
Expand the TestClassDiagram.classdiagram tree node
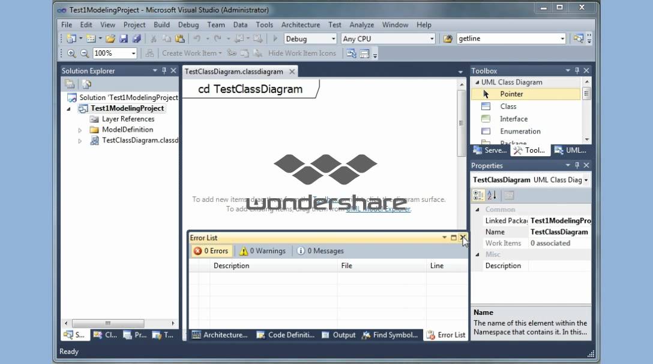coord(80,141)
